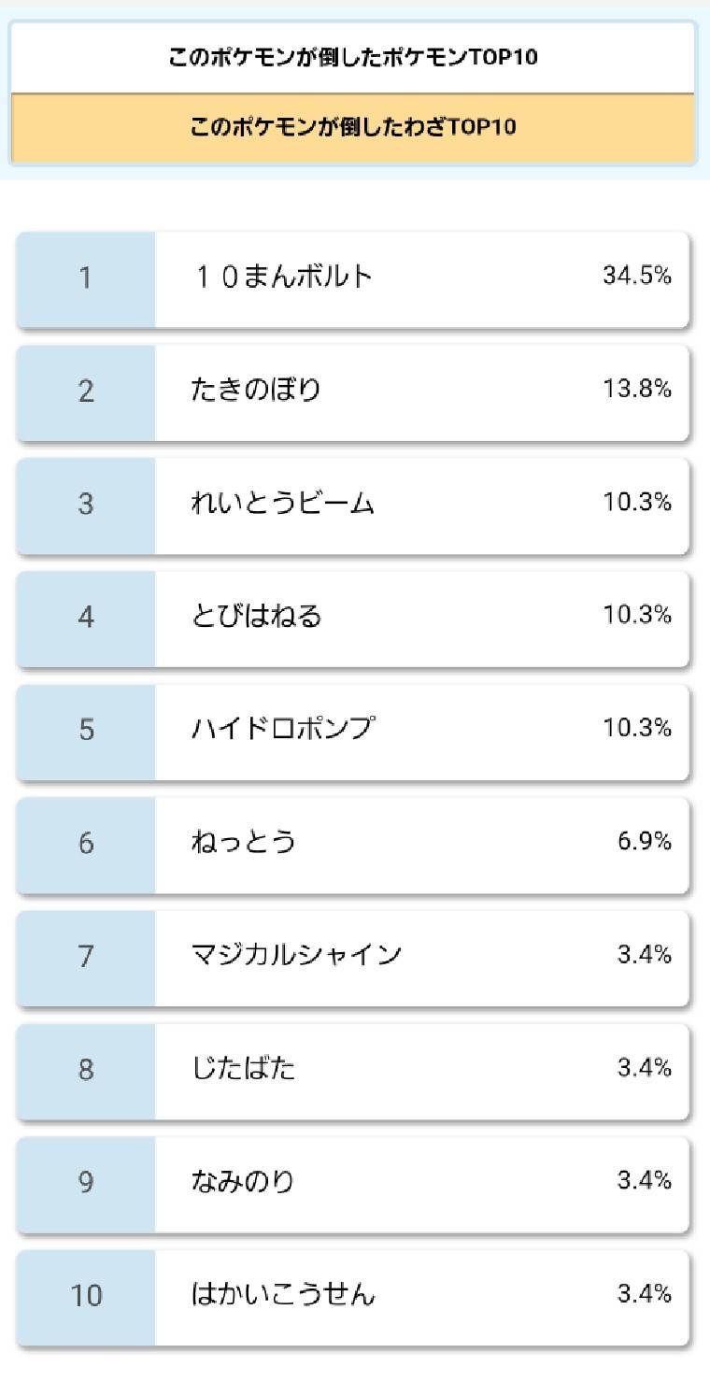Screen dimensions: 710x1381
Task: Click the 6.9% percentage value
Action: pyautogui.click(x=644, y=841)
